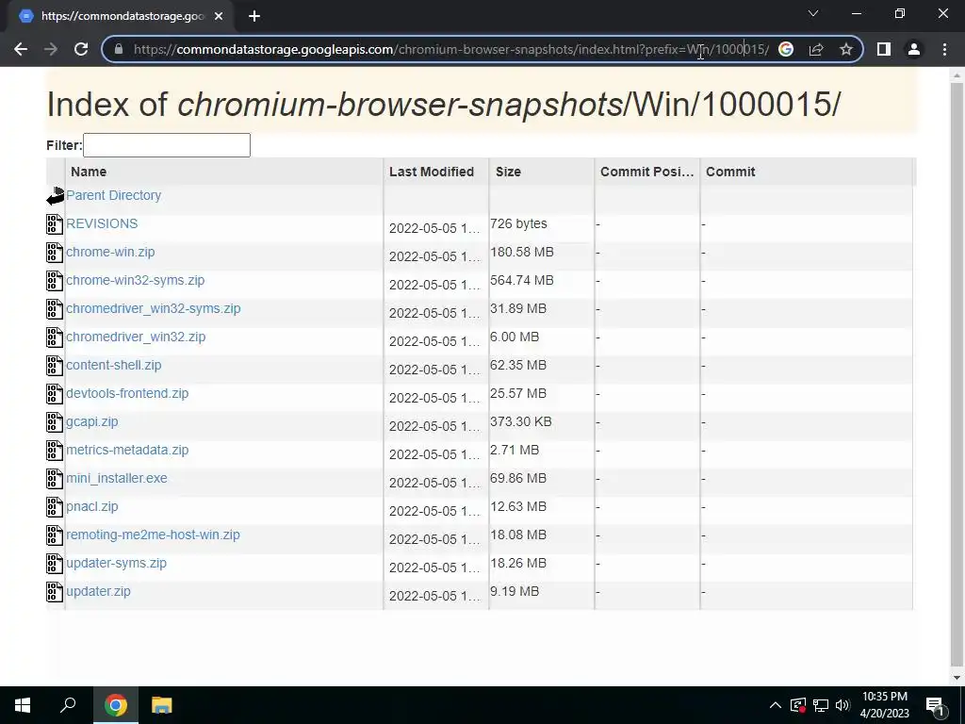
Task: Click the browser forward arrow
Action: (51, 49)
